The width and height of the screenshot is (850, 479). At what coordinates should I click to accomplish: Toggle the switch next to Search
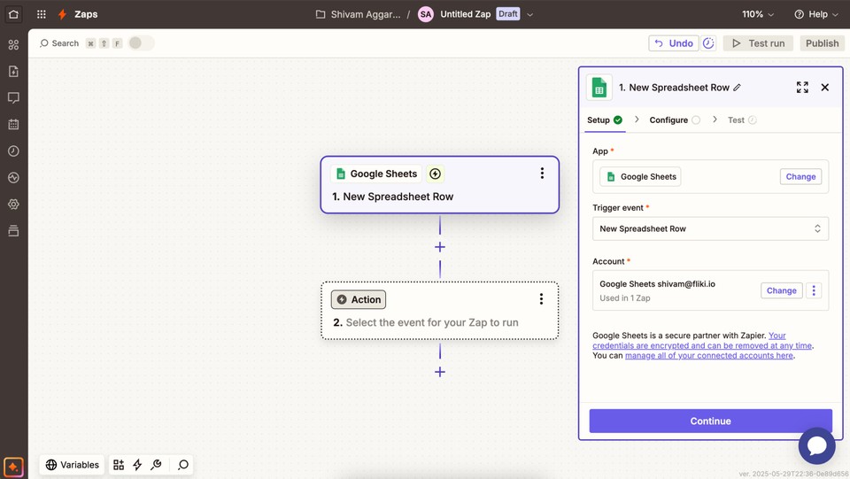[141, 42]
